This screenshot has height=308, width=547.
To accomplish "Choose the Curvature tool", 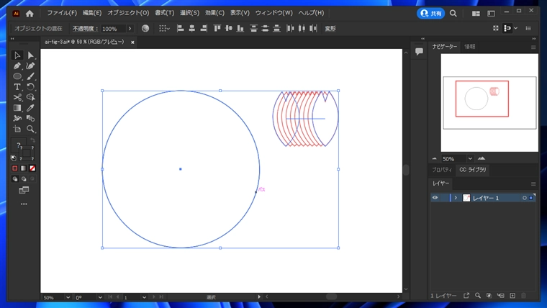I will pos(31,65).
